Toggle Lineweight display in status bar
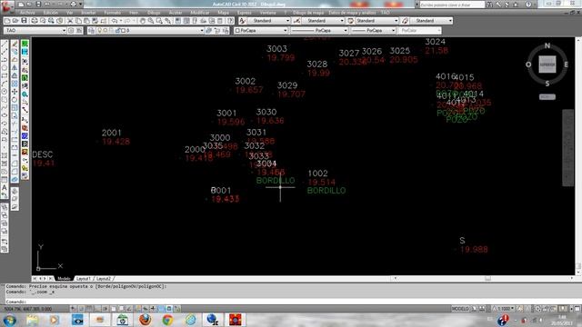582x327 pixels. click(153, 309)
